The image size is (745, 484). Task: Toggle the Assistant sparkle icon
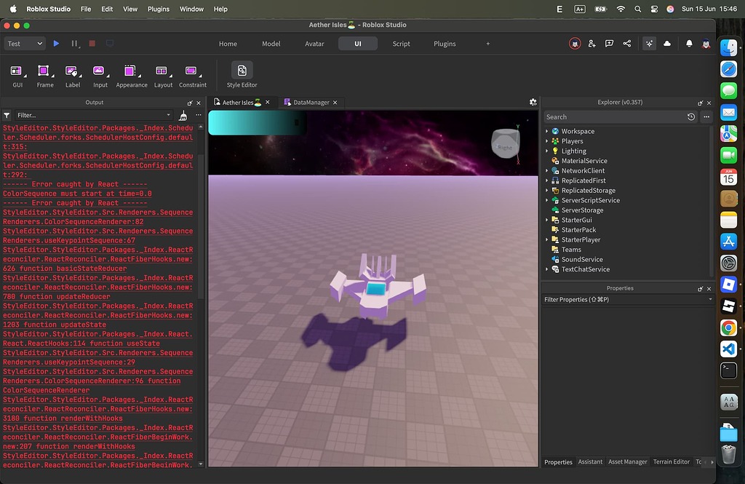pyautogui.click(x=649, y=44)
